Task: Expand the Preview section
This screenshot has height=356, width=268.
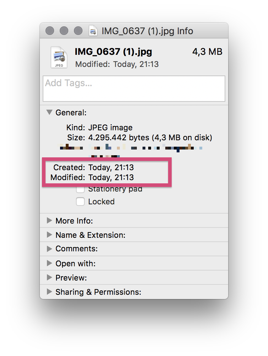Action: click(49, 278)
